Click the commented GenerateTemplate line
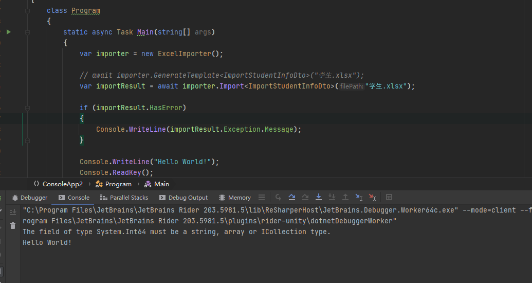The image size is (532, 283). point(222,75)
